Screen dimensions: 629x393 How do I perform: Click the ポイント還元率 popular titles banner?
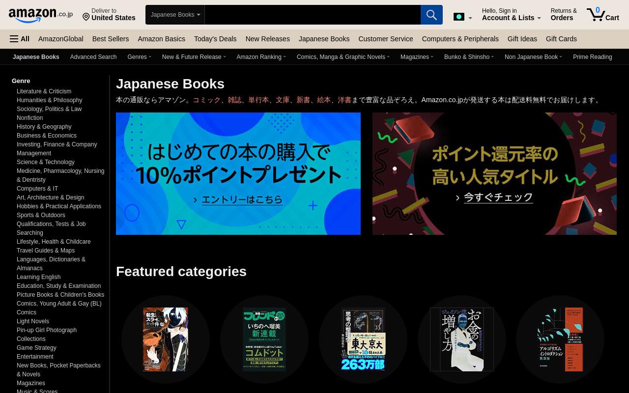click(494, 173)
